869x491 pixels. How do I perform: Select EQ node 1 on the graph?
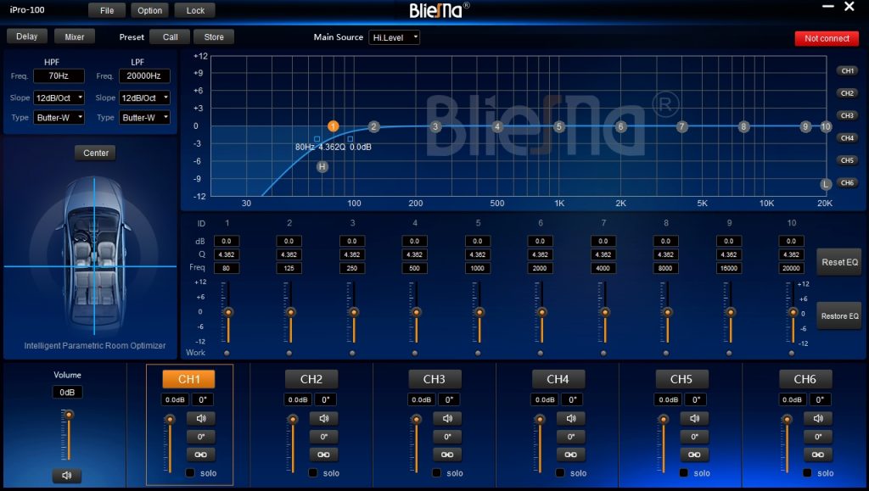point(333,126)
